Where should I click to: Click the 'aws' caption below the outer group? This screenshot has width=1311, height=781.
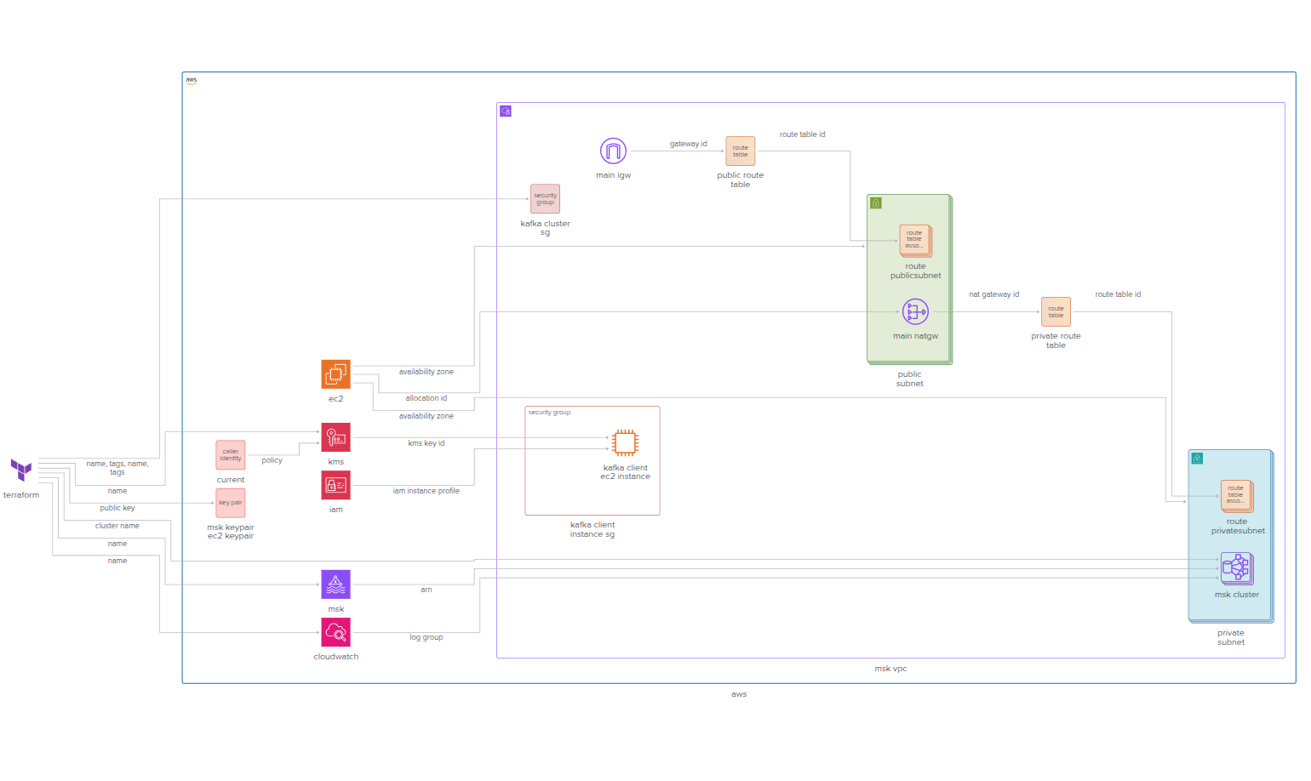pyautogui.click(x=739, y=694)
